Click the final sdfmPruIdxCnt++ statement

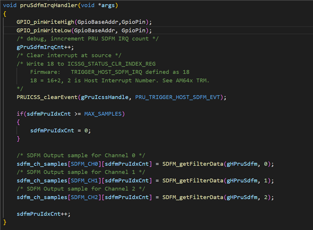[44, 214]
